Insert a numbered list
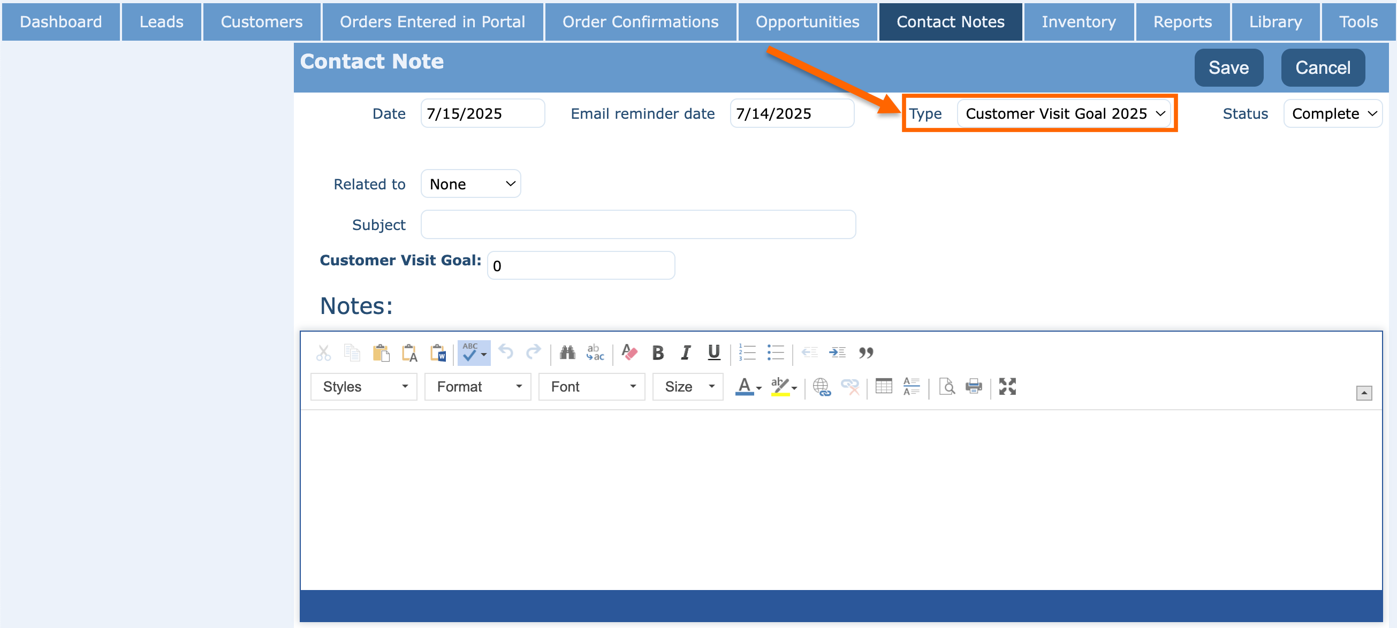The height and width of the screenshot is (628, 1397). [747, 353]
